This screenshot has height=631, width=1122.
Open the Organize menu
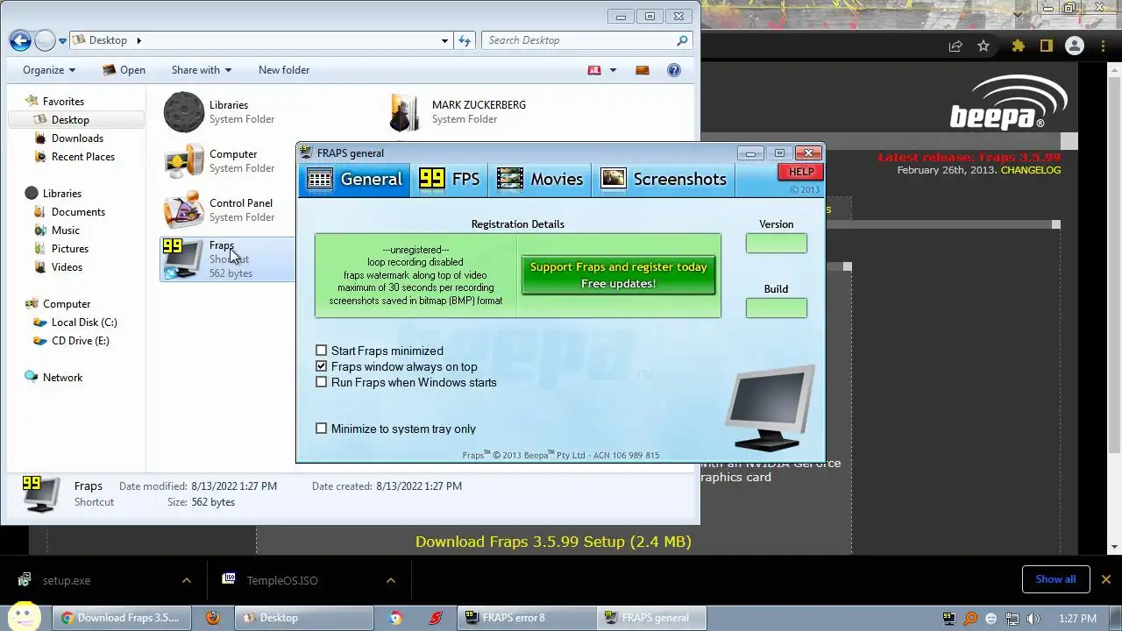pyautogui.click(x=49, y=70)
